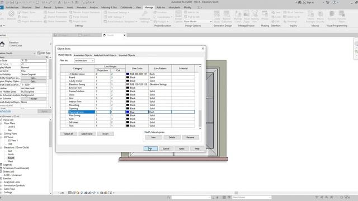Click the Macro Security icon
Viewport: 358px width, 201px height.
point(321,14)
